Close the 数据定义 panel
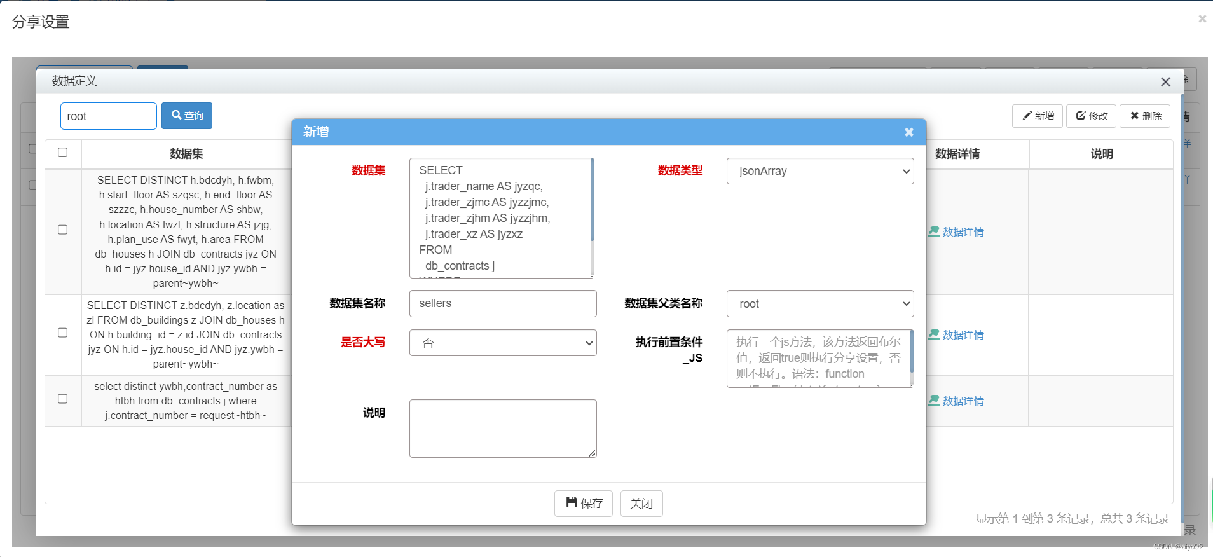This screenshot has width=1213, height=557. tap(1165, 81)
